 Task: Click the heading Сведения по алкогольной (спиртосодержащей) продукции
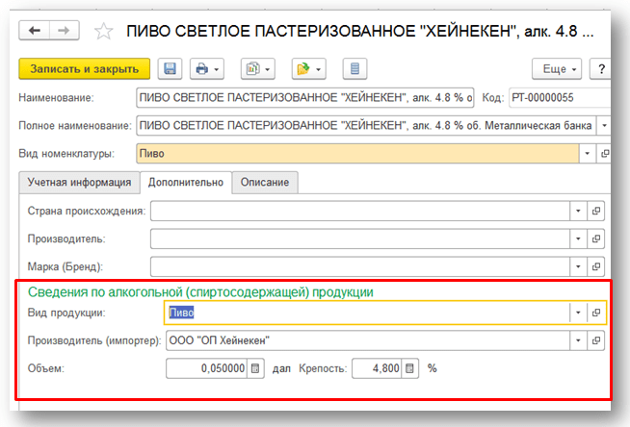click(x=200, y=292)
